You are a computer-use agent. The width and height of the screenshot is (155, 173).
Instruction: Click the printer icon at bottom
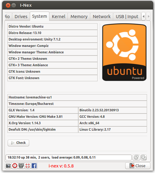21,166
